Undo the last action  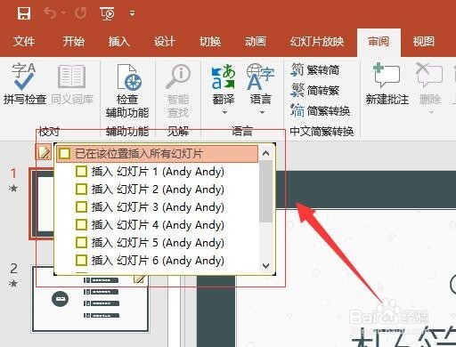pyautogui.click(x=50, y=13)
